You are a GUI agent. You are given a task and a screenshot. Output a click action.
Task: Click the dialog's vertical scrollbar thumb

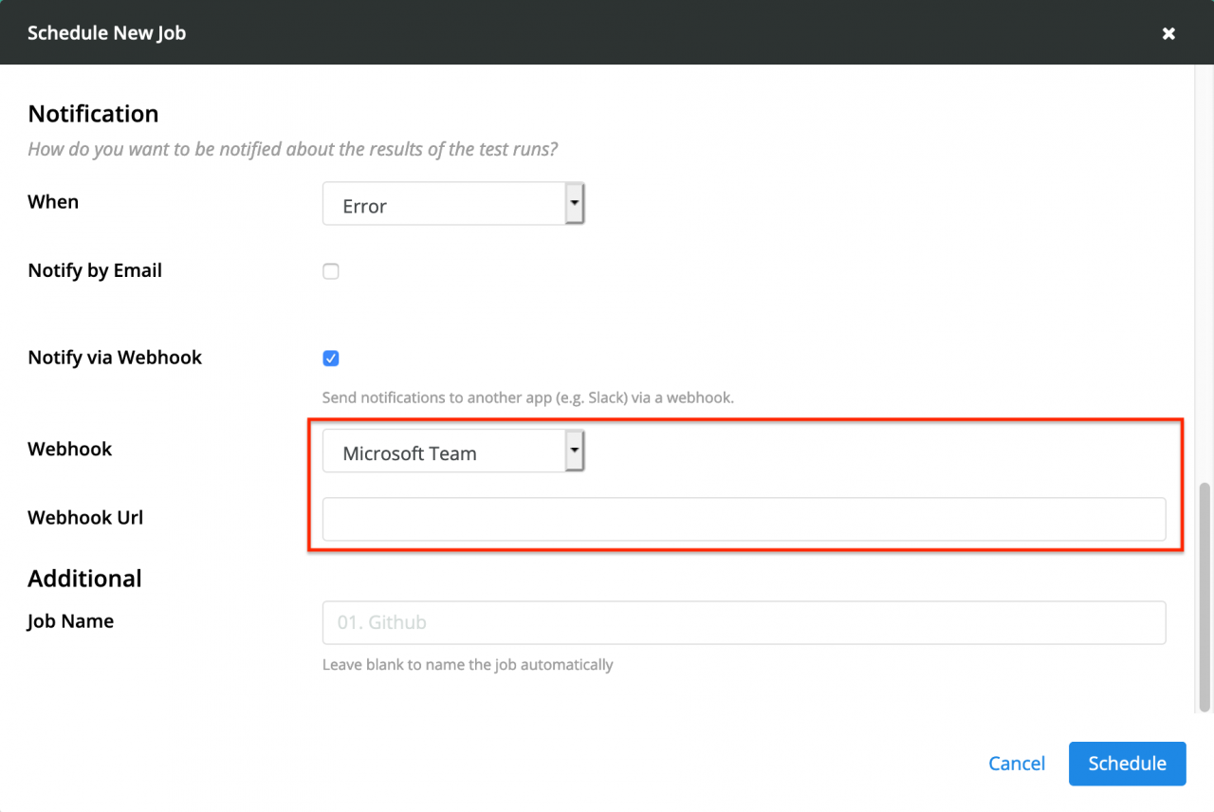point(1205,596)
